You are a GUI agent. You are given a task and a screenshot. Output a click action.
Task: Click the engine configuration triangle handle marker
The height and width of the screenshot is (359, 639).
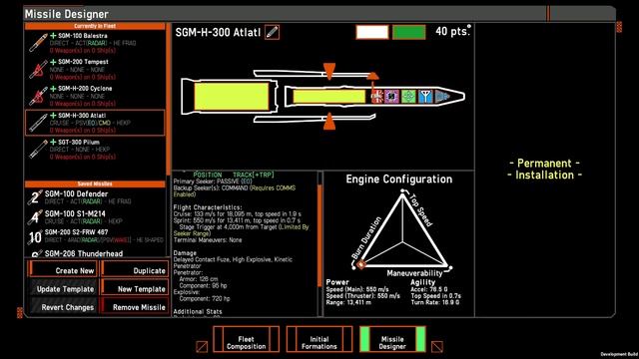[361, 264]
